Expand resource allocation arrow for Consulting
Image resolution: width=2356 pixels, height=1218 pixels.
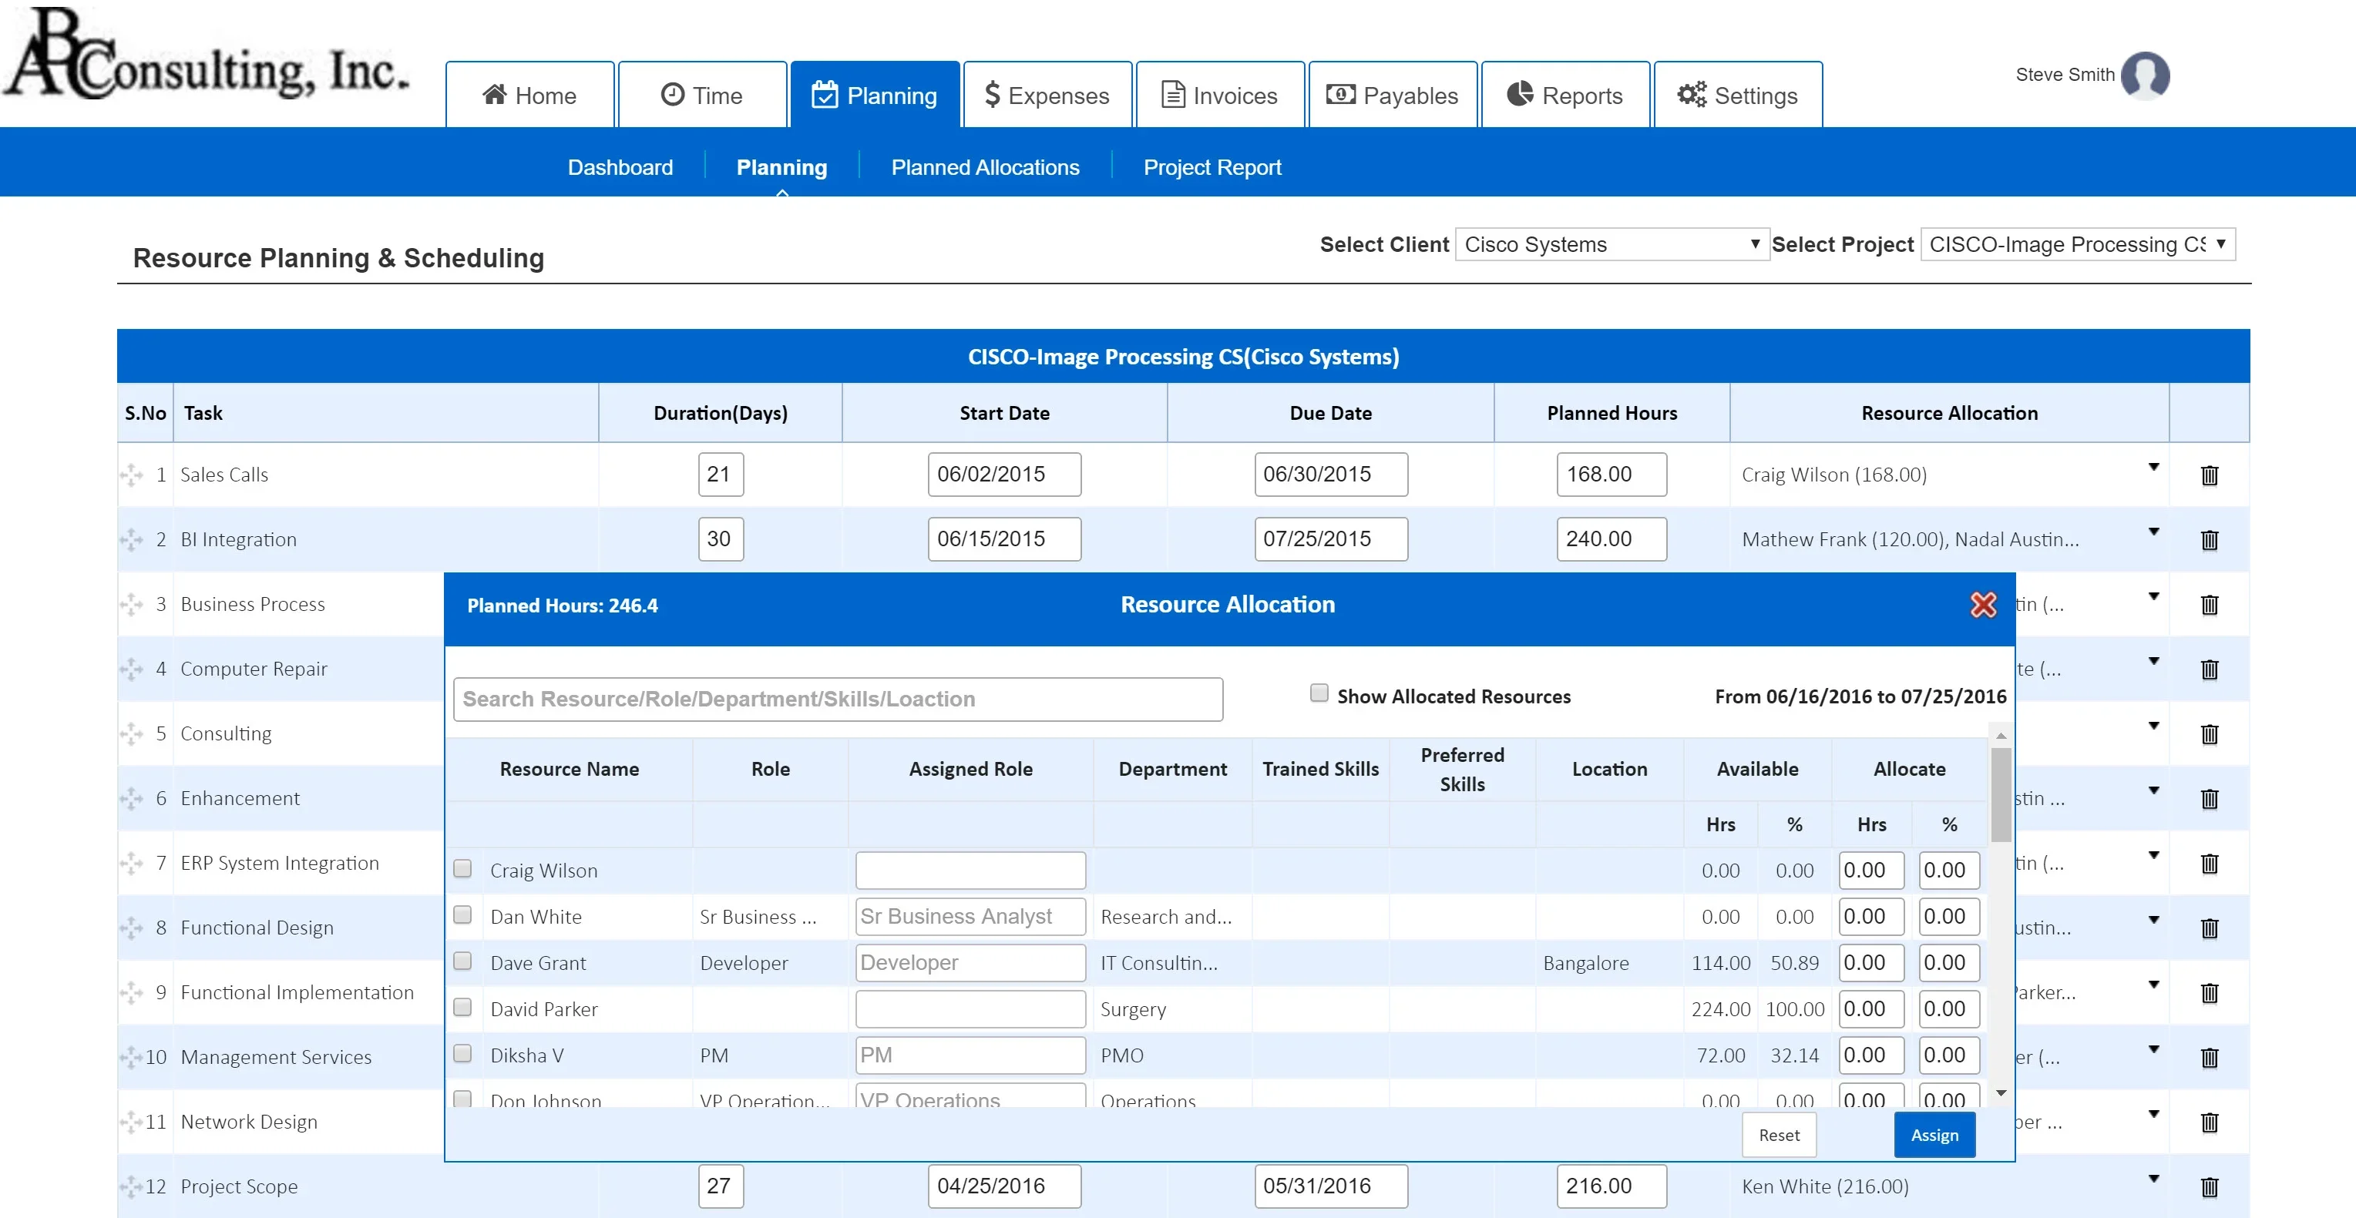click(2154, 726)
